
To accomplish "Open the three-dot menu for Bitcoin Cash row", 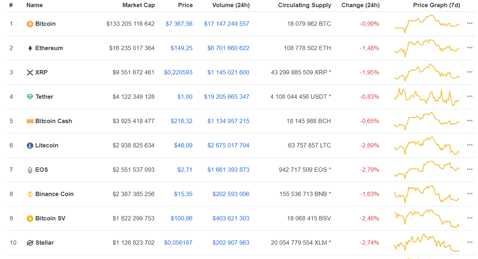I will tap(470, 121).
